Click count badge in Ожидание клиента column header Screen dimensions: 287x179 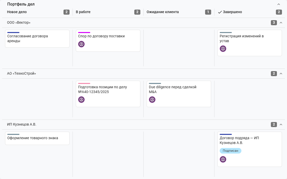click(208, 12)
